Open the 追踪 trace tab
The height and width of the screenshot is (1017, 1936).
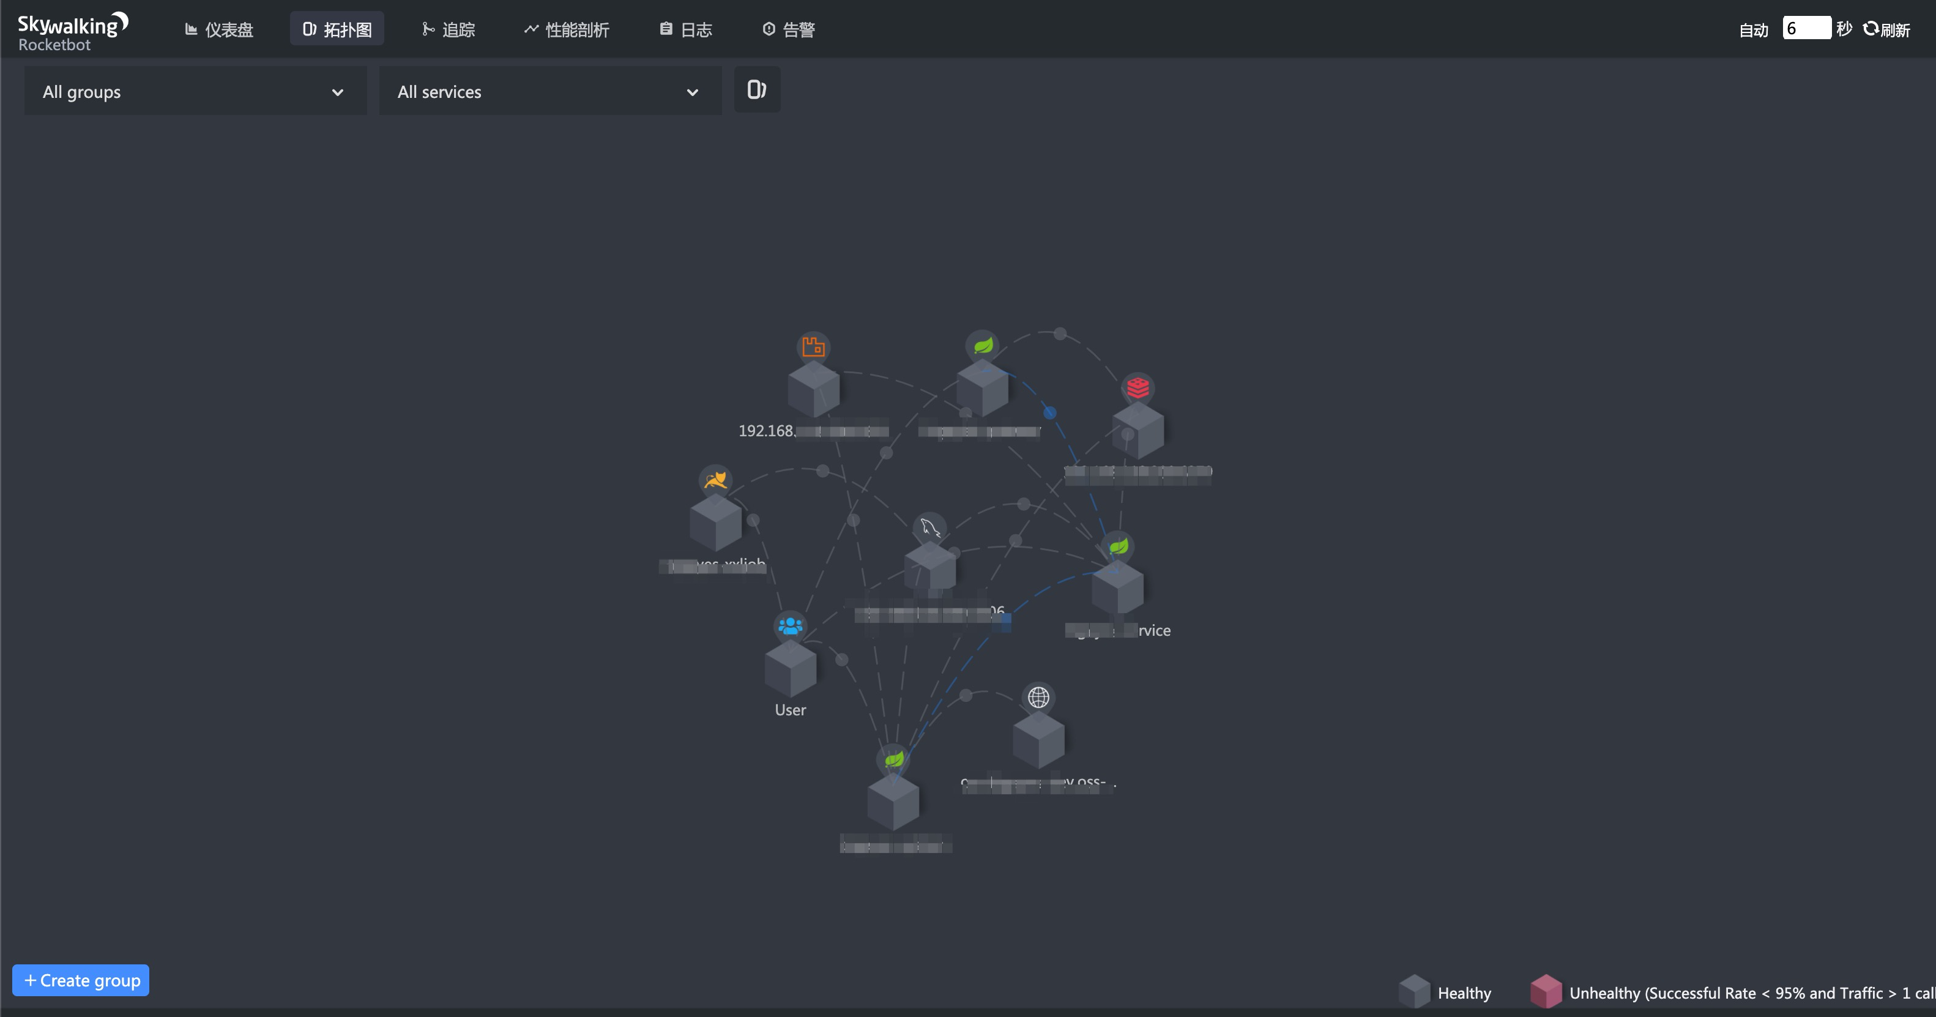(x=449, y=29)
